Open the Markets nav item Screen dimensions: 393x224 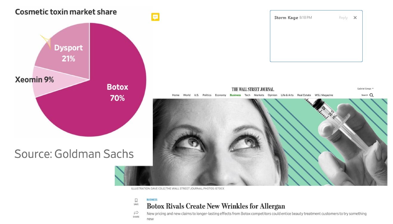[x=259, y=95]
